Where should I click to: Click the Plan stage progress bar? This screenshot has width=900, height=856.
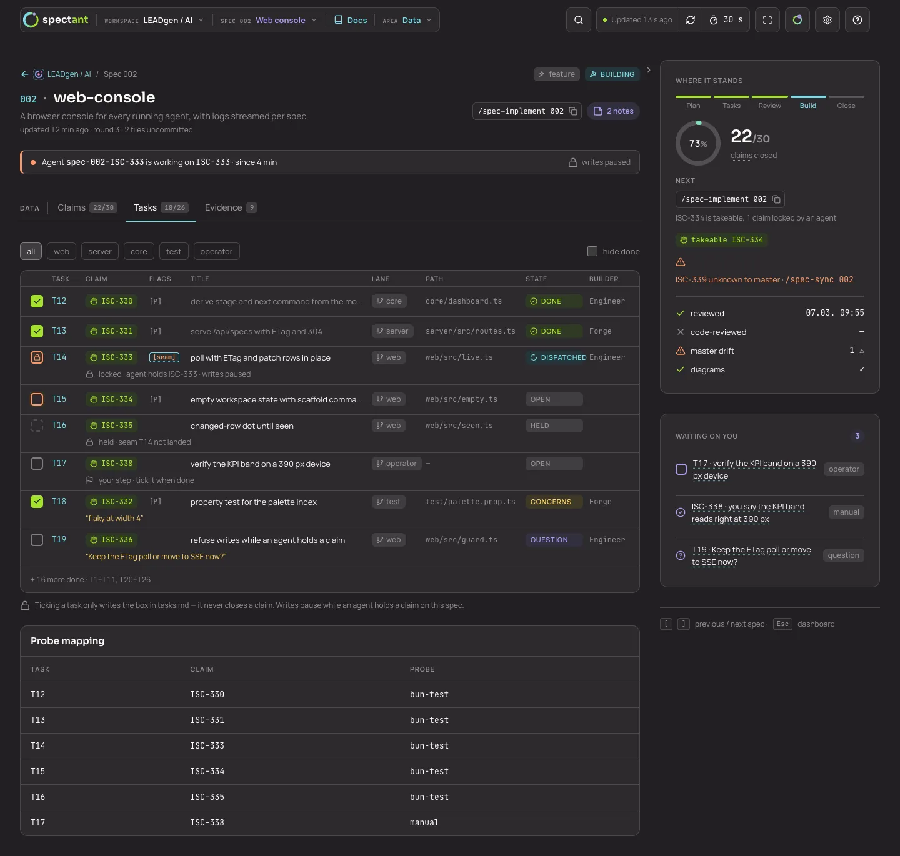pos(693,97)
